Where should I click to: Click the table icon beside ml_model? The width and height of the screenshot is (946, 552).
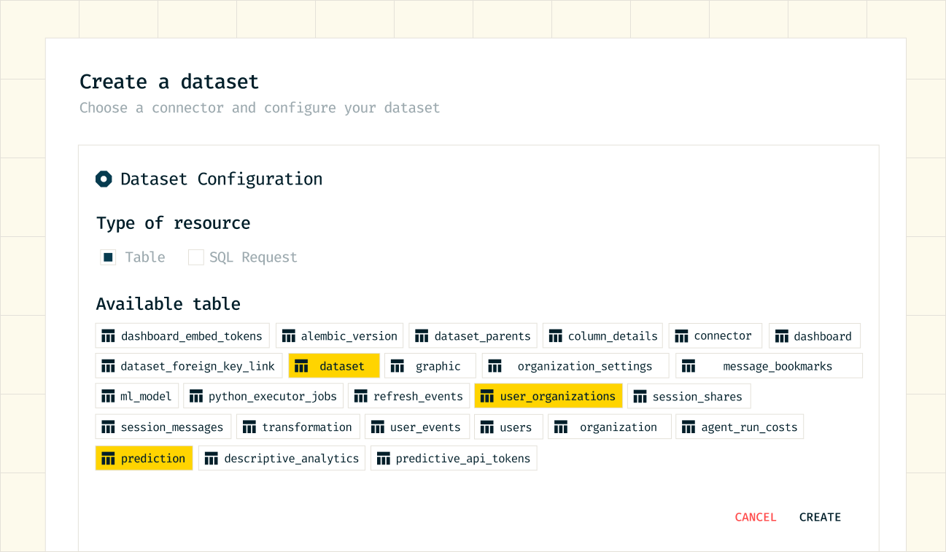pos(108,396)
